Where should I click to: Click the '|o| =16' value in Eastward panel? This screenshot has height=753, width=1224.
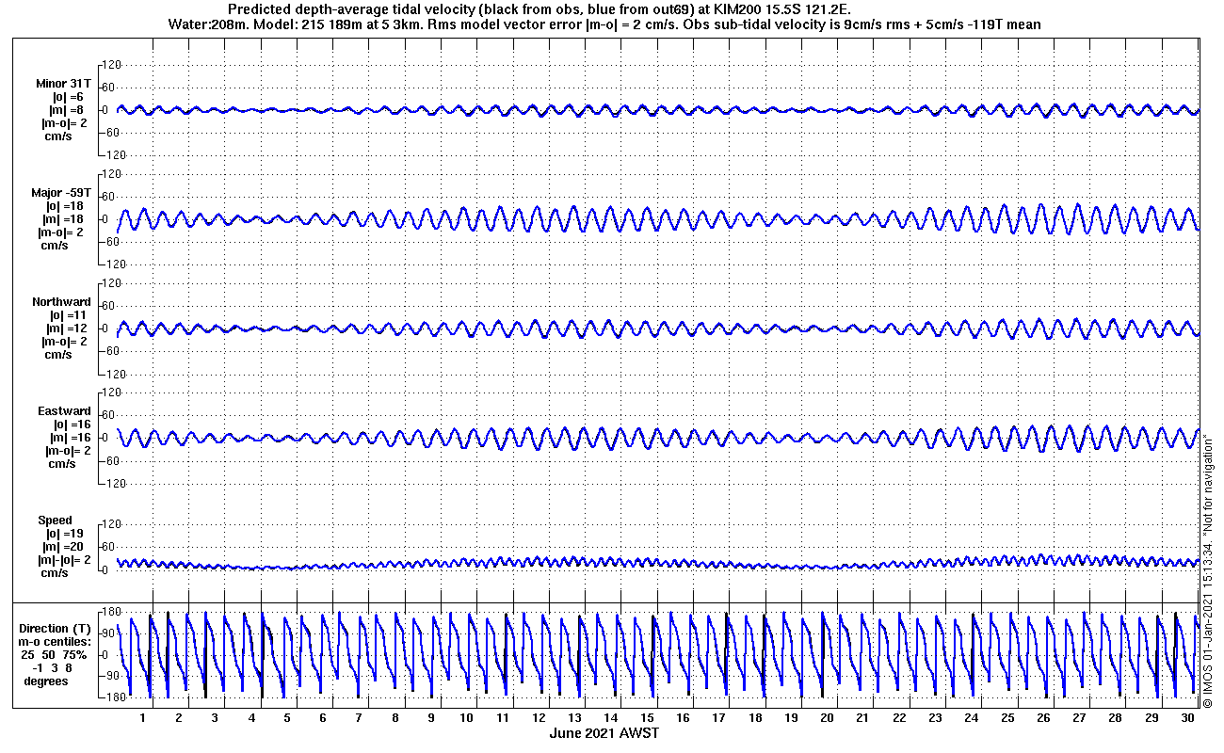pyautogui.click(x=72, y=425)
